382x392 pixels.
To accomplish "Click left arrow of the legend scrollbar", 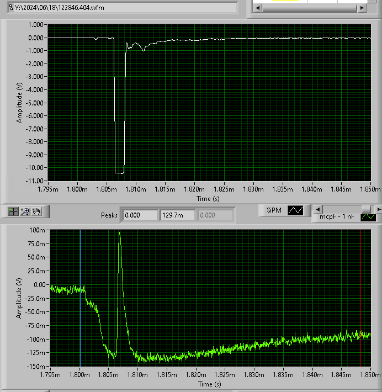I will (317, 209).
